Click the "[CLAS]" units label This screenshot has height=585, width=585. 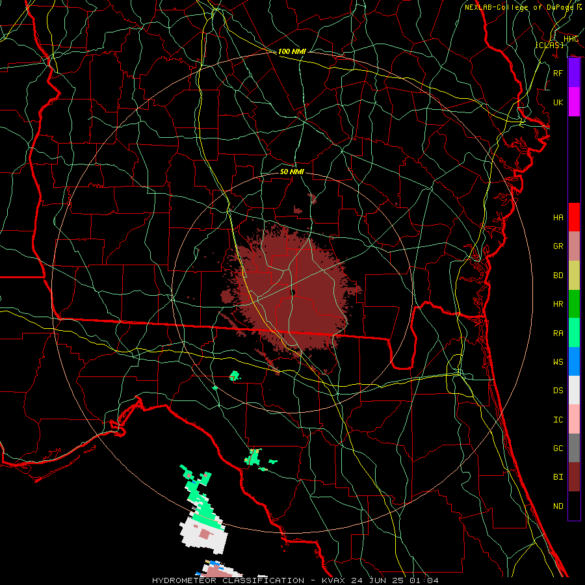coord(549,45)
